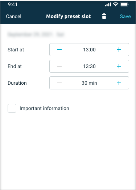Increase the Duration value
The width and height of the screenshot is (136, 190).
point(119,83)
